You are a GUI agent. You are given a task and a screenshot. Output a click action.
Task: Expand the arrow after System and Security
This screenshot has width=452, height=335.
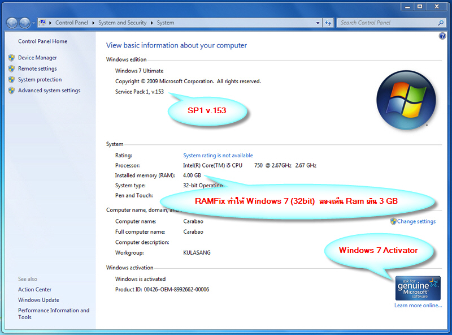tap(152, 23)
